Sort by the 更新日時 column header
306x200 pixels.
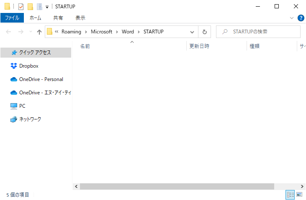[199, 46]
